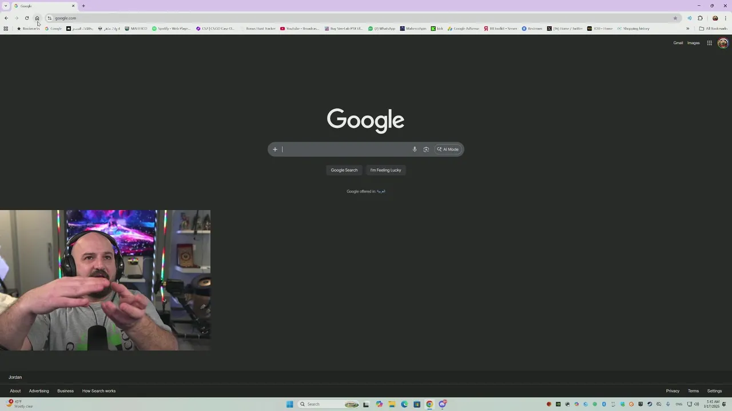Switch to Chrome in the taskbar
This screenshot has width=732, height=411.
(x=429, y=404)
